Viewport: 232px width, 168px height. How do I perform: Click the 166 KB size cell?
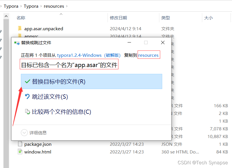(221, 106)
